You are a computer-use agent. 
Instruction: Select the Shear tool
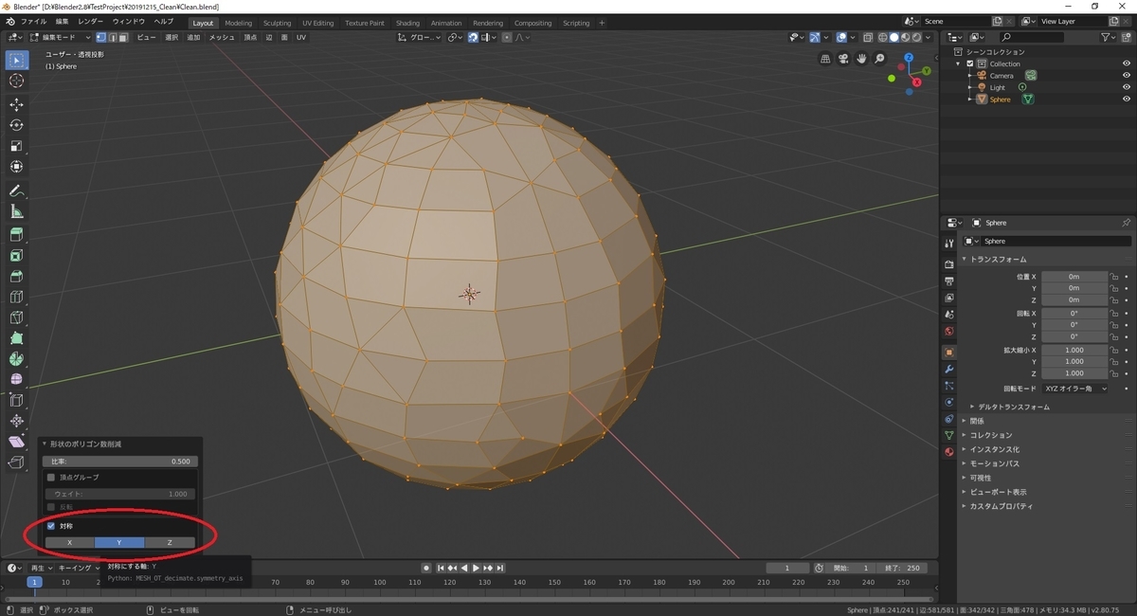coord(16,442)
